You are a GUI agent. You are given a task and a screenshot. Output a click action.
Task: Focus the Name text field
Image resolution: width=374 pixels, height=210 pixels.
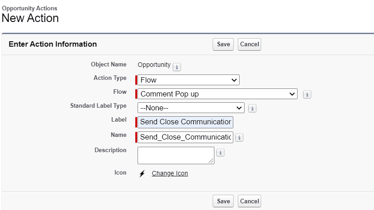click(x=185, y=137)
